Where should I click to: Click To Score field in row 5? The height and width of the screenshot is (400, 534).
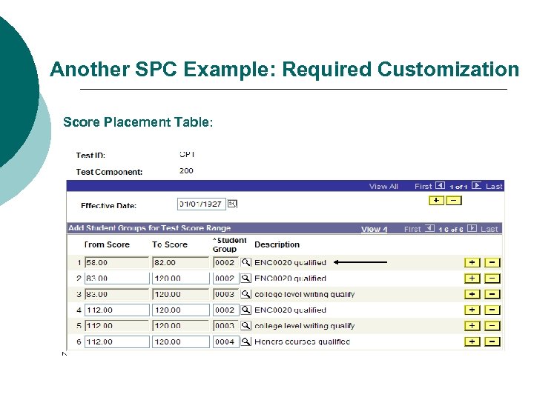pos(181,326)
